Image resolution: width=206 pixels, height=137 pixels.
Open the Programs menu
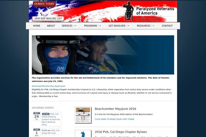click(91, 26)
